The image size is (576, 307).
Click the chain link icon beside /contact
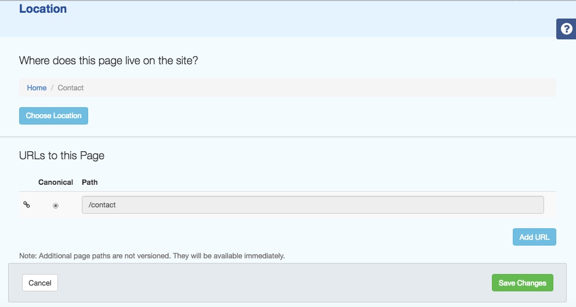click(x=27, y=204)
